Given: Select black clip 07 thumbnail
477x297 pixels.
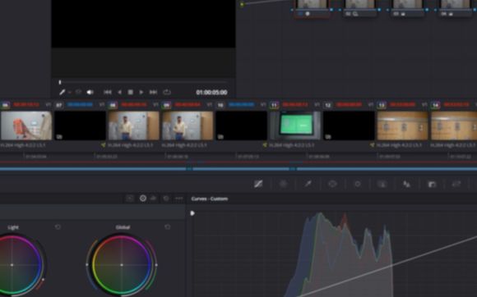Looking at the screenshot, I should tap(81, 126).
